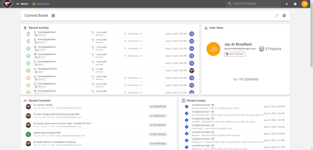Click commit hash 97b1cfad47c8
The height and width of the screenshot is (150, 313).
158,125
